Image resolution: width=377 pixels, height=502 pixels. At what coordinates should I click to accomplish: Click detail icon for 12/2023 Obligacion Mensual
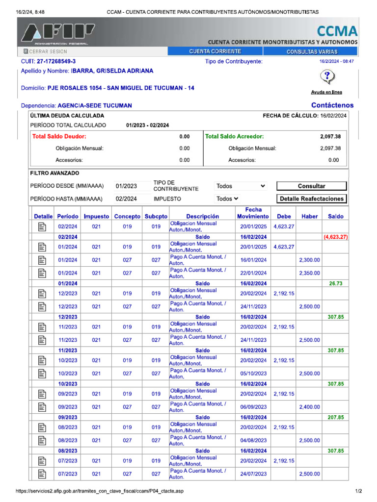42,293
